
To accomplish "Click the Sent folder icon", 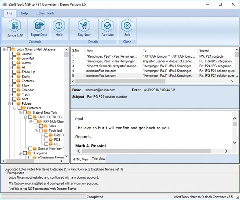I will [x=19, y=99].
